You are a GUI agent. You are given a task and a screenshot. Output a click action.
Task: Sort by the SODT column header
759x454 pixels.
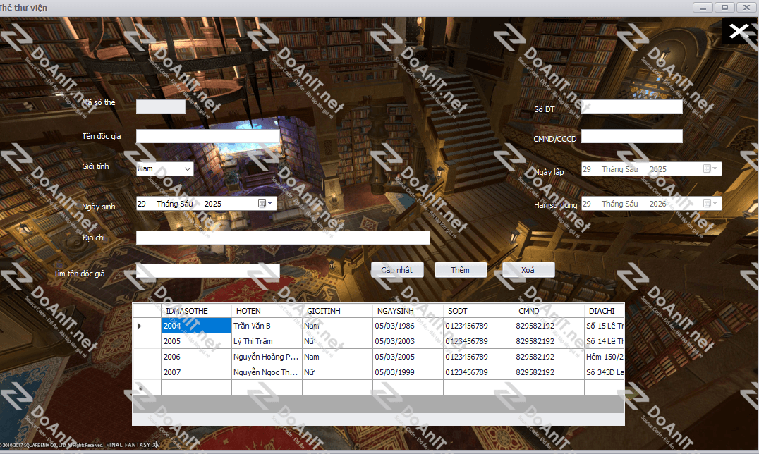pos(478,311)
